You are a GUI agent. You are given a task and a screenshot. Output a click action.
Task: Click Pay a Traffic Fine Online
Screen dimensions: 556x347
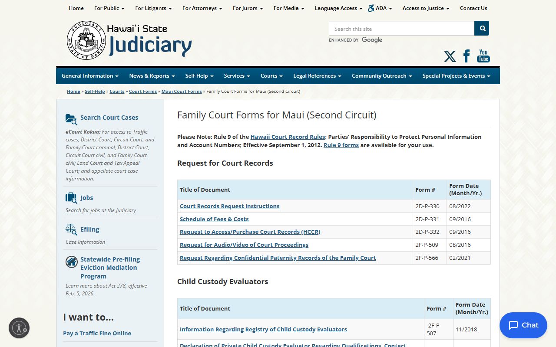coord(97,333)
